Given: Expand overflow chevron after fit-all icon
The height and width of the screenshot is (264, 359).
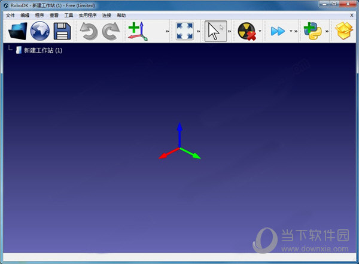Looking at the screenshot, I should coord(198,31).
